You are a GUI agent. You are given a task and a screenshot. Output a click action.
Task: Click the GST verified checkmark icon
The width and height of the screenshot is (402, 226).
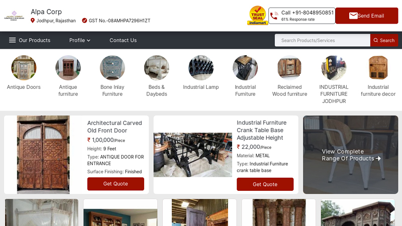click(x=84, y=21)
